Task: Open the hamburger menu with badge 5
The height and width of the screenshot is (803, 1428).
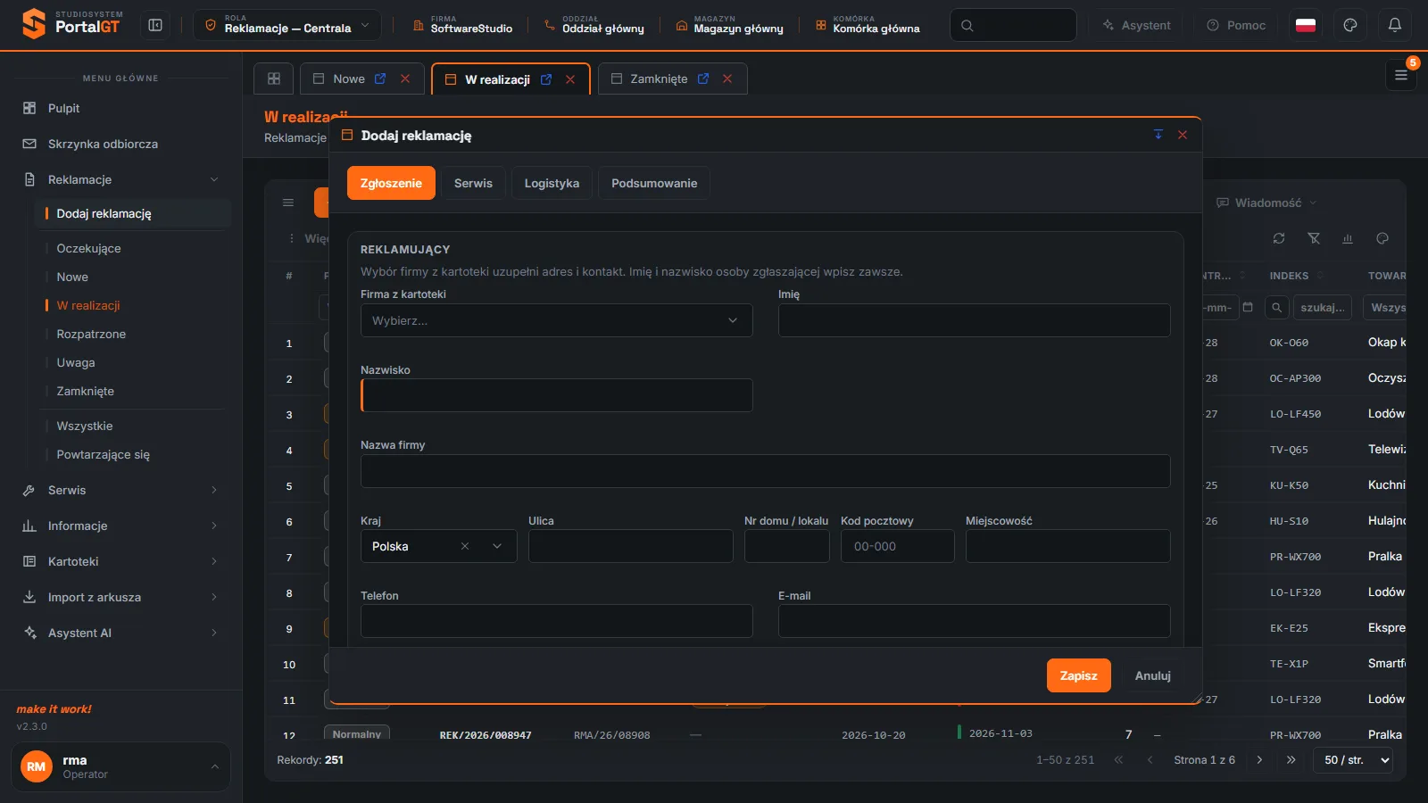Action: 1401,76
